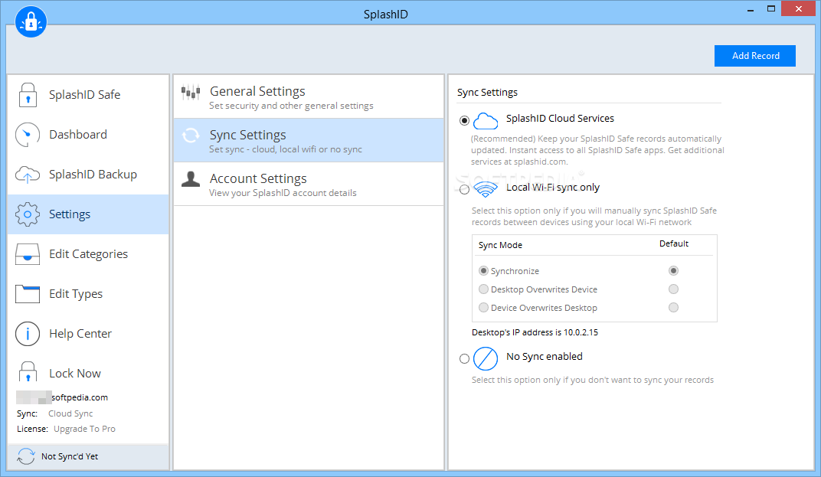Click the Not Sync'd Yet status
Viewport: 821px width, 477px height.
pyautogui.click(x=70, y=456)
